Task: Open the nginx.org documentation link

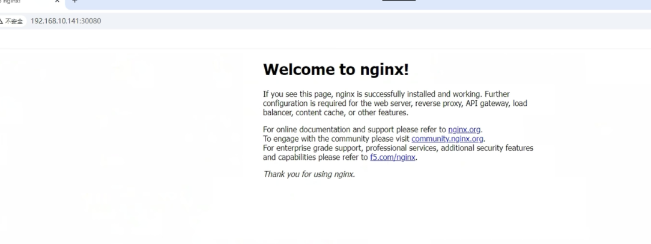Action: coord(464,130)
